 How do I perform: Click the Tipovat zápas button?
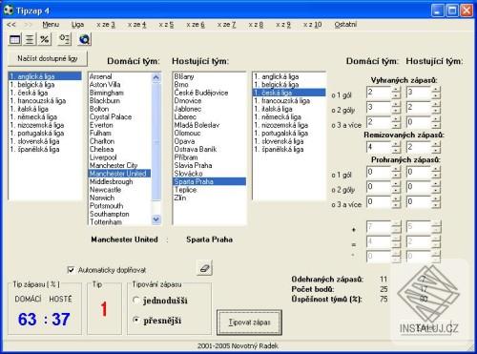[249, 323]
